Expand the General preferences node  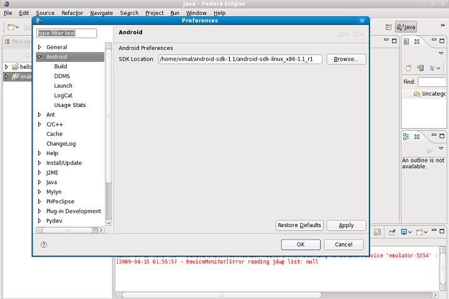click(39, 47)
